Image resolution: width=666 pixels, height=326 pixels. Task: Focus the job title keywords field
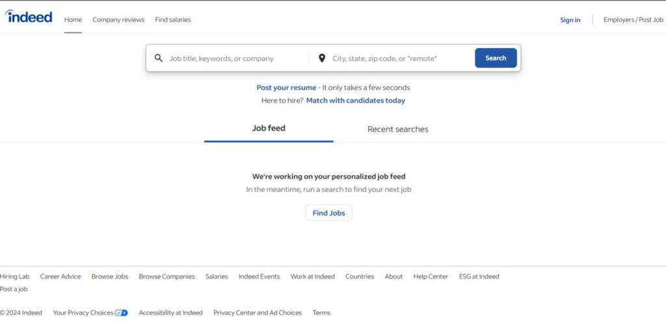click(234, 58)
